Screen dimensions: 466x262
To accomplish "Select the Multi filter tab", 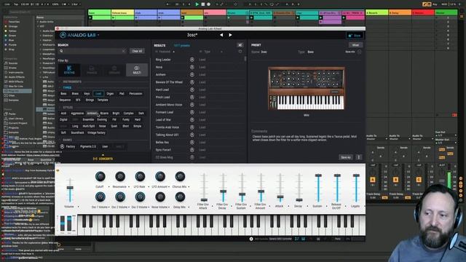I will coord(137,70).
